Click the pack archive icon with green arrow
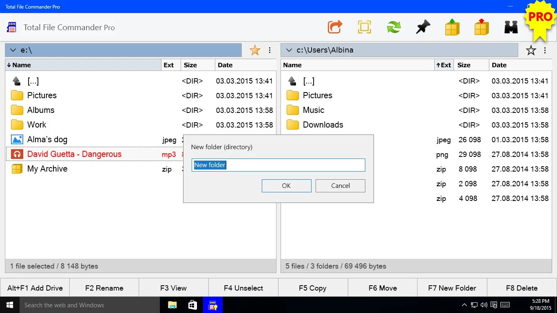The height and width of the screenshot is (313, 557). tap(452, 27)
